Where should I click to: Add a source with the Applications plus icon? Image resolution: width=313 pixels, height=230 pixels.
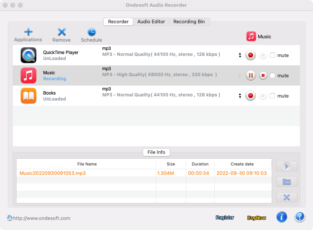28,32
